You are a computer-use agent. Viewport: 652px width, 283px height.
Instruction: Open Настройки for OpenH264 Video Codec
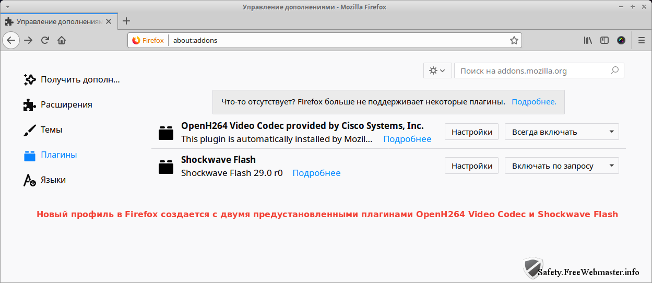click(472, 132)
